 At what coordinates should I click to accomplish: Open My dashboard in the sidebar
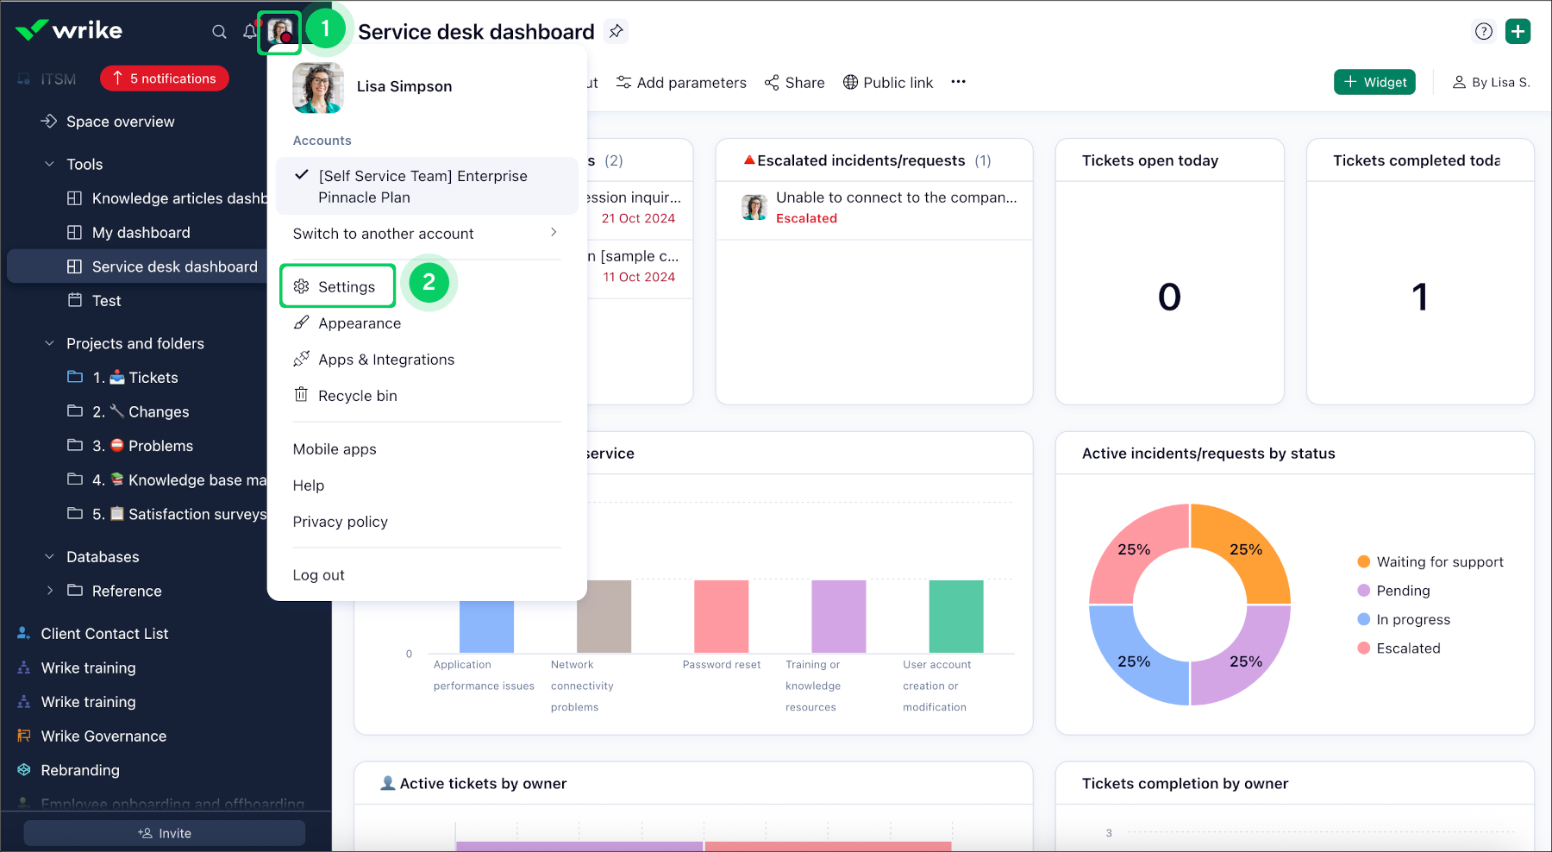[x=141, y=233]
